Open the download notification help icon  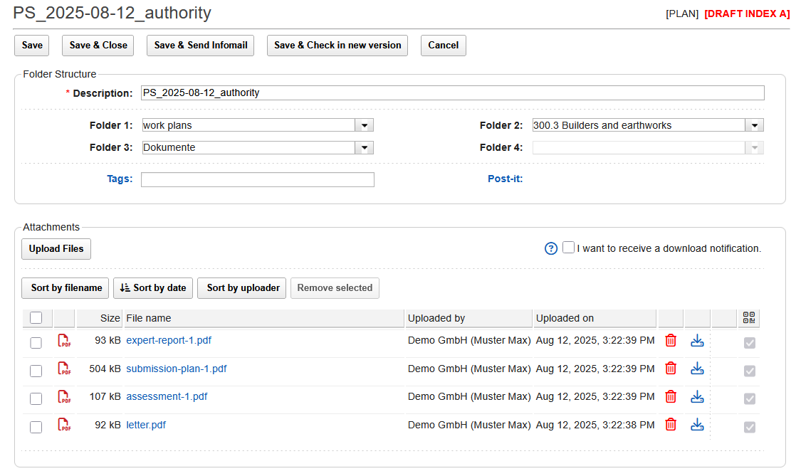pos(550,248)
